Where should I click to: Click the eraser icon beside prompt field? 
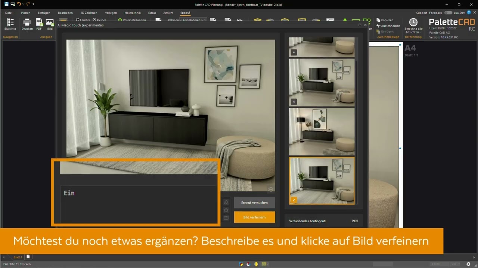(226, 202)
